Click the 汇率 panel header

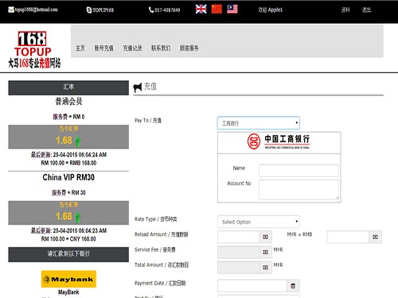tap(68, 87)
